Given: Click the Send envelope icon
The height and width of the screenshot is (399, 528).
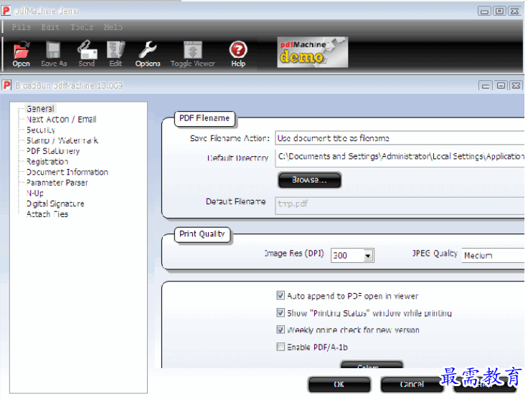Looking at the screenshot, I should pos(87,49).
